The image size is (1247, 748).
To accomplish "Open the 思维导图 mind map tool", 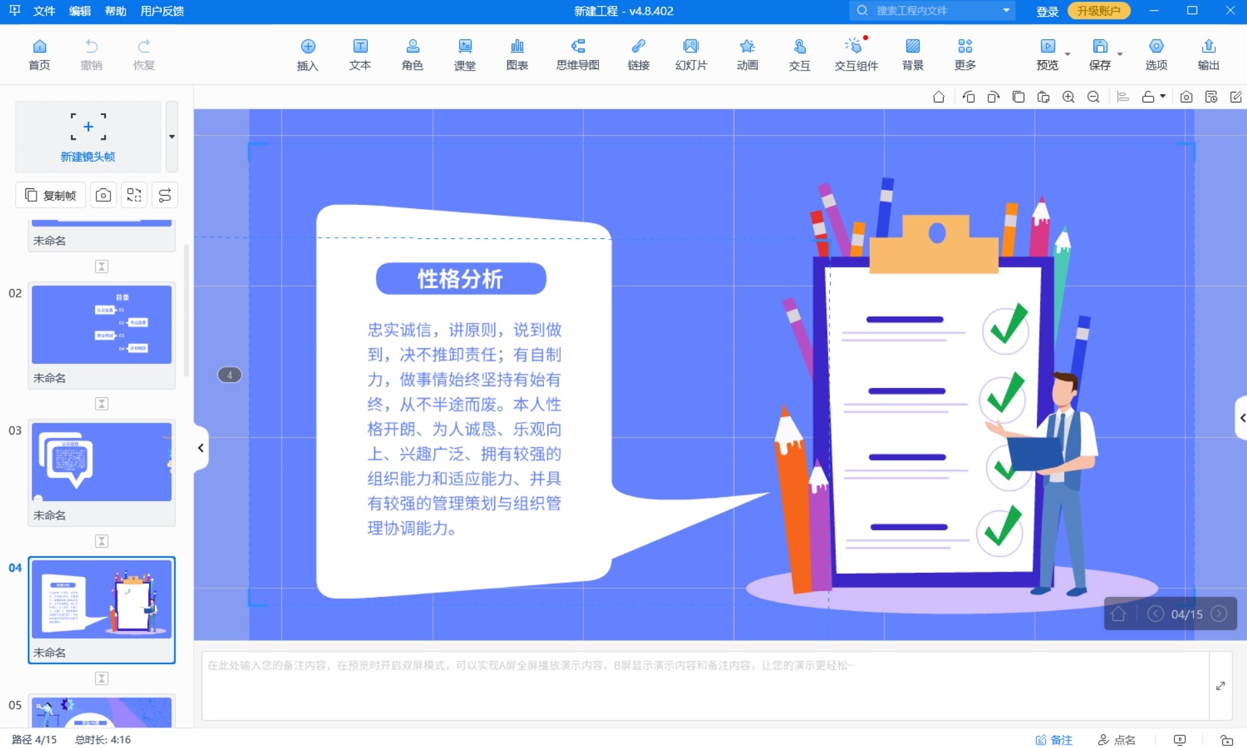I will pos(577,55).
